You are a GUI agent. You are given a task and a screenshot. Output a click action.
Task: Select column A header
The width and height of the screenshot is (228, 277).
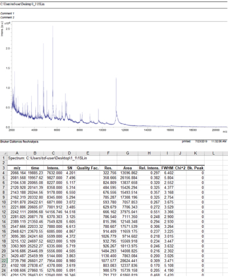pyautogui.click(x=17, y=154)
